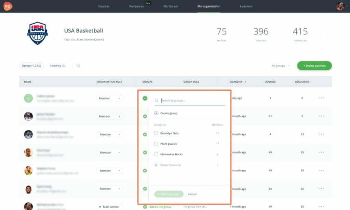Open Member role dropdown in sixth row
Viewport: 350px width, 210px height.
(109, 189)
